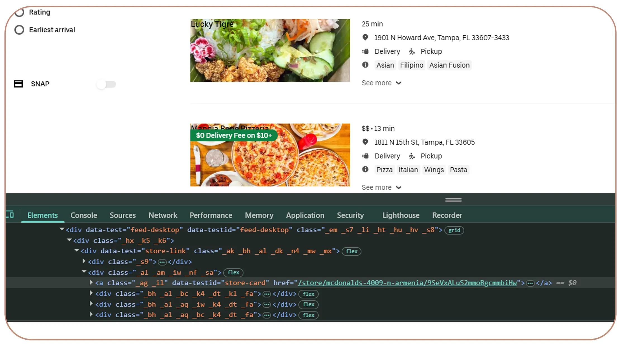
Task: Expand the store-card anchor element
Action: (x=91, y=282)
